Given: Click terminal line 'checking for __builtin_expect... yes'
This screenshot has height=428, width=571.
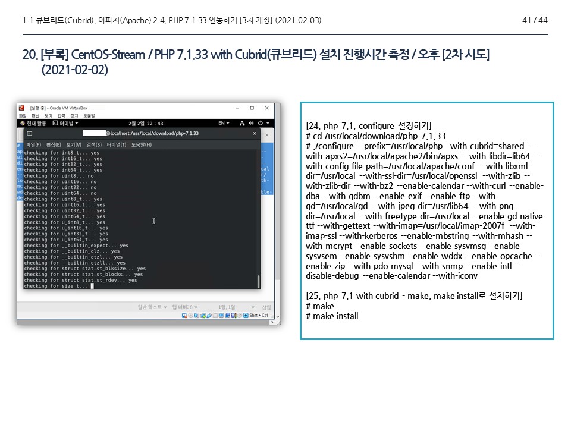Looking at the screenshot, I should pyautogui.click(x=76, y=246).
